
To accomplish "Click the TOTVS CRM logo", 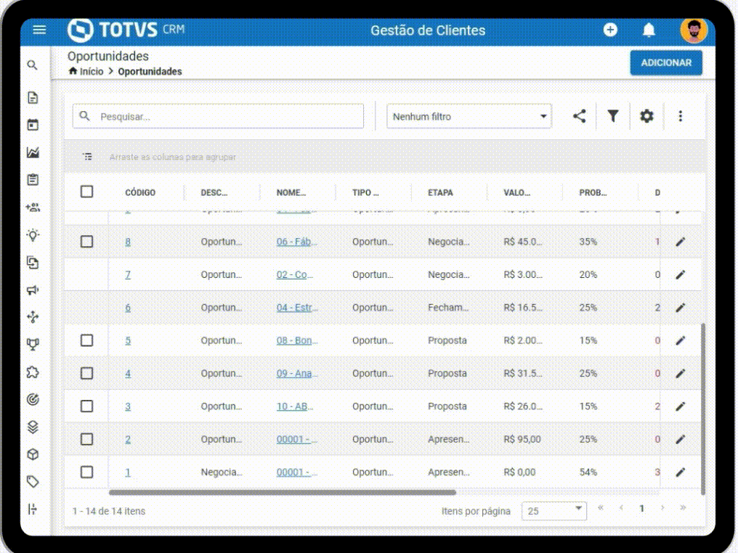I will tap(126, 30).
